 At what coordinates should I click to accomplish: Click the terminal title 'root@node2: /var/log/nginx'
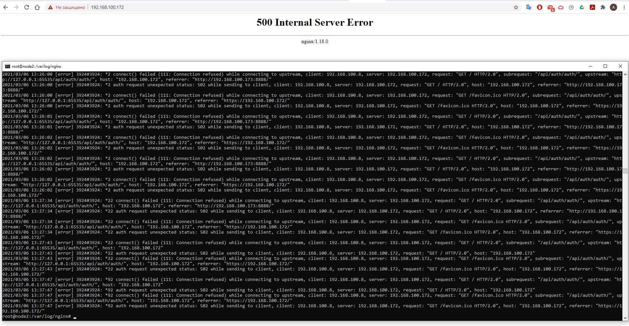click(37, 66)
